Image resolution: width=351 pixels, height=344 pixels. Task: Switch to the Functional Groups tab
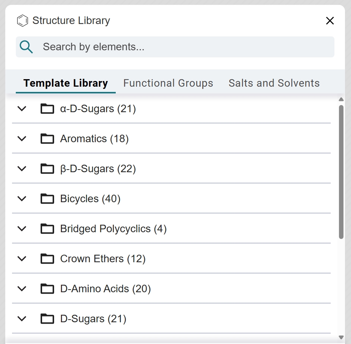(x=168, y=83)
